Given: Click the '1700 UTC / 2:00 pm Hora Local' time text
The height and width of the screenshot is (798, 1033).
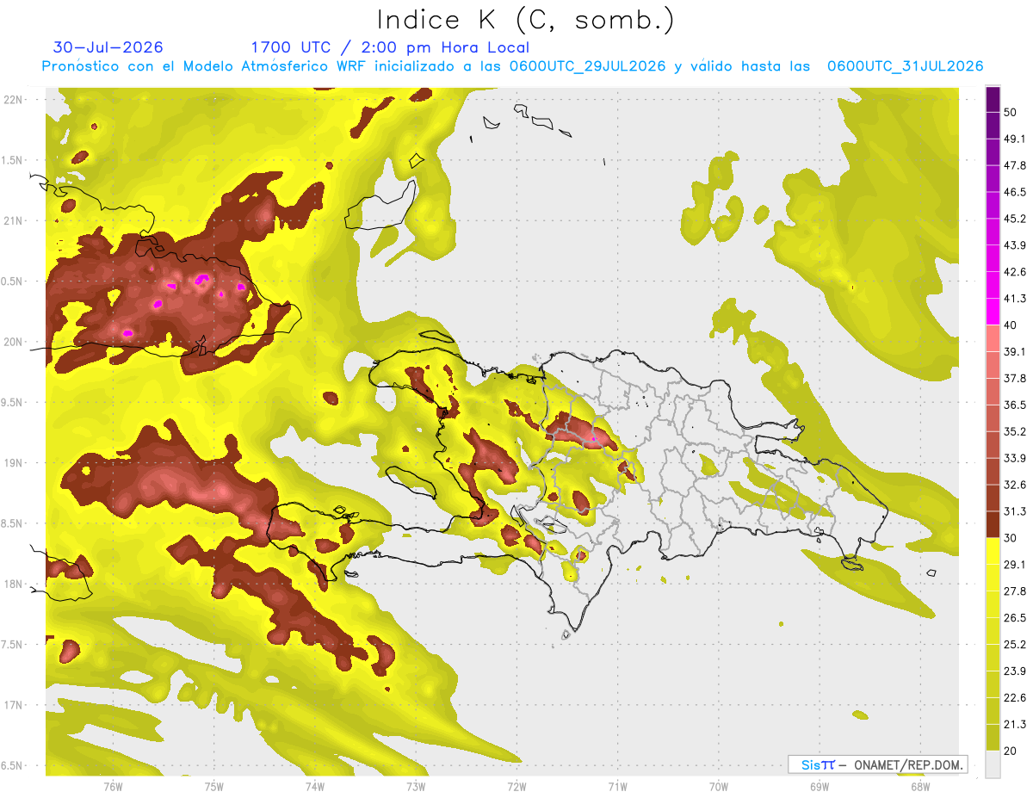Looking at the screenshot, I should (389, 47).
